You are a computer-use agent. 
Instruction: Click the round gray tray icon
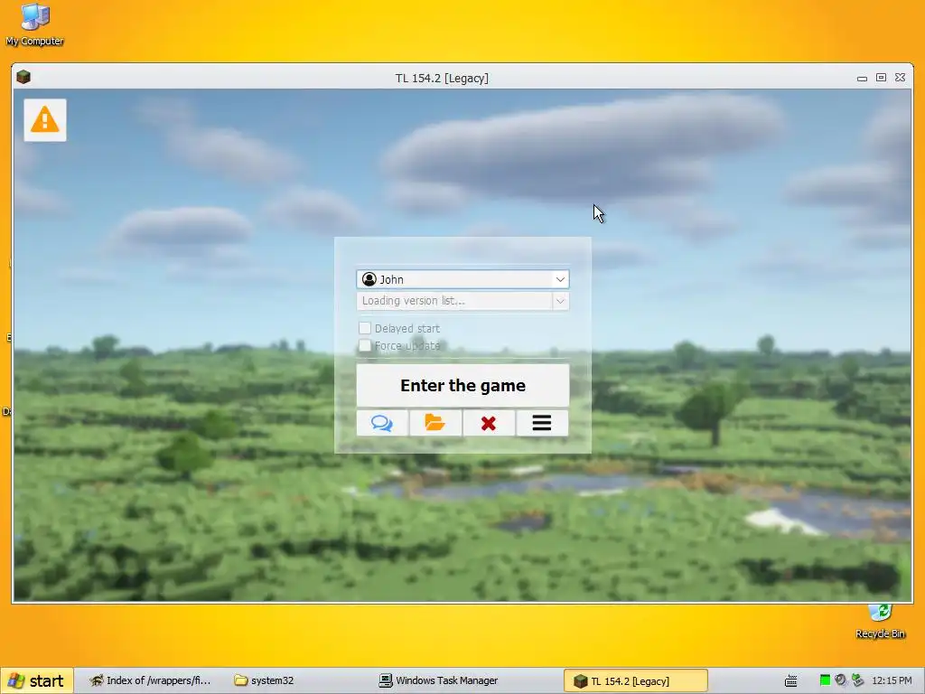click(841, 680)
